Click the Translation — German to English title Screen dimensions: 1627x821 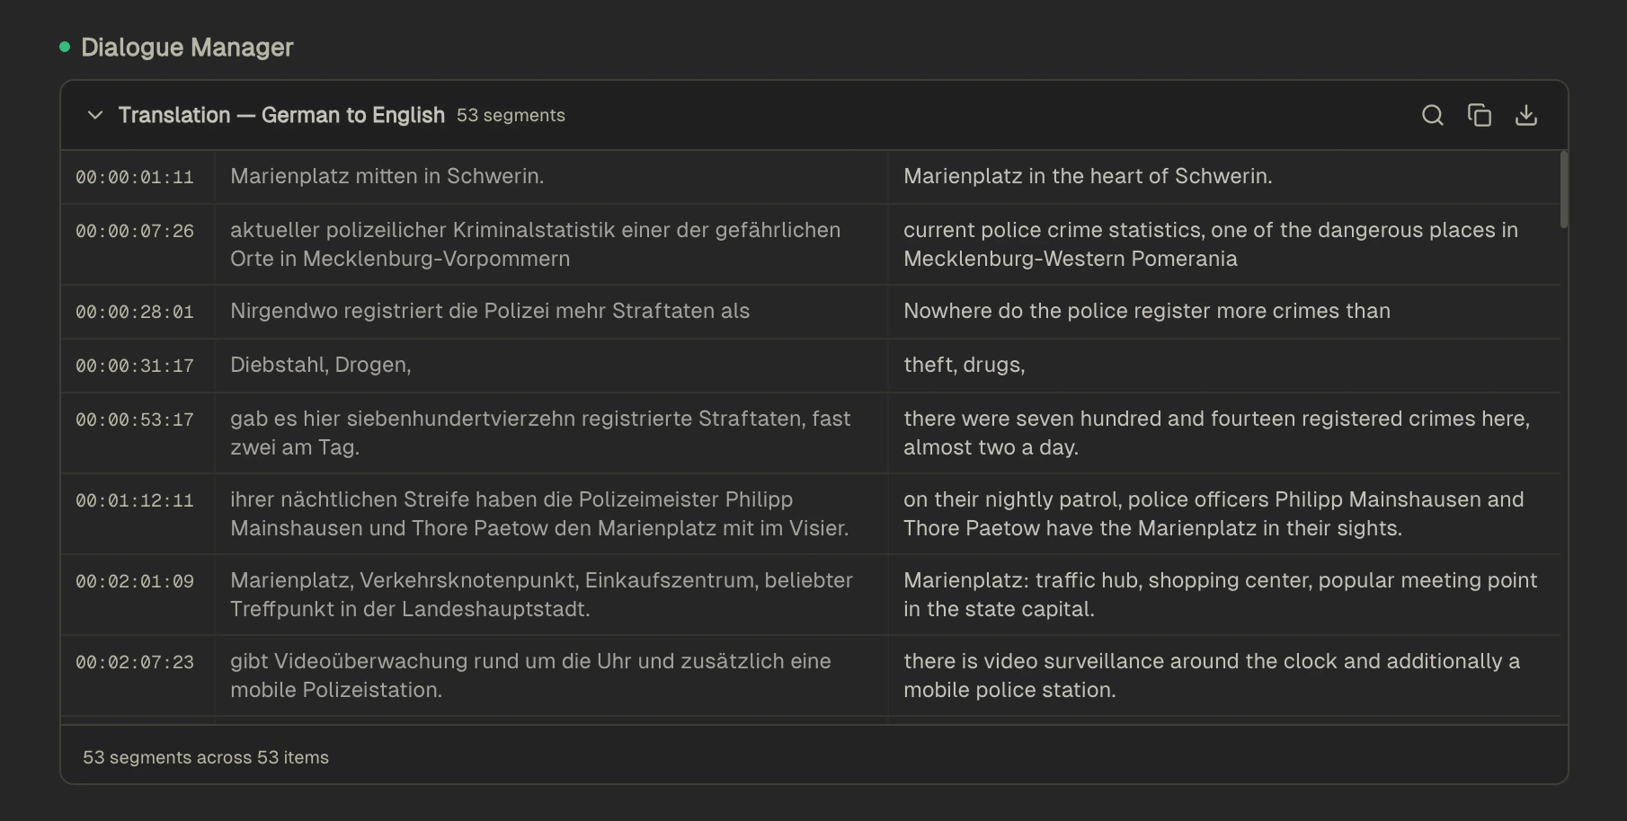[x=281, y=115]
